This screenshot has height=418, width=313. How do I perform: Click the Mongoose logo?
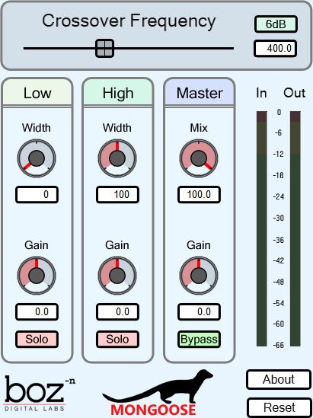coord(158,393)
